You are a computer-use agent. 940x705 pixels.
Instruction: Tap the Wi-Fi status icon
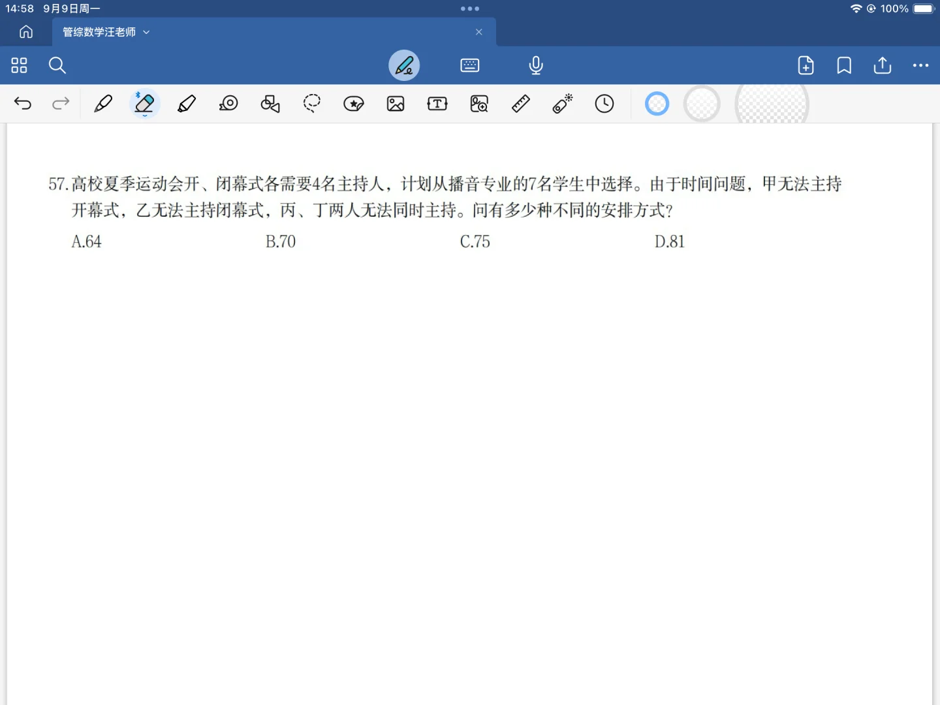point(856,8)
